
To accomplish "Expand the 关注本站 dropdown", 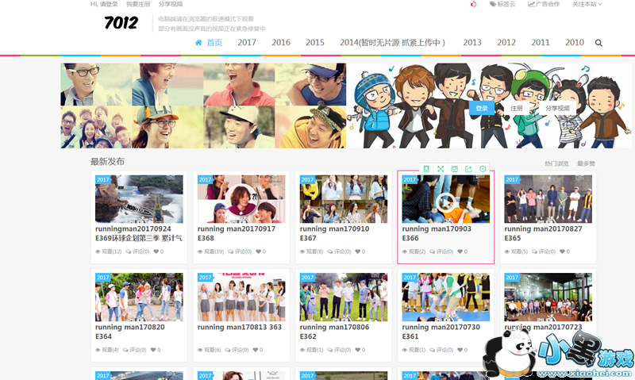I will pyautogui.click(x=587, y=4).
